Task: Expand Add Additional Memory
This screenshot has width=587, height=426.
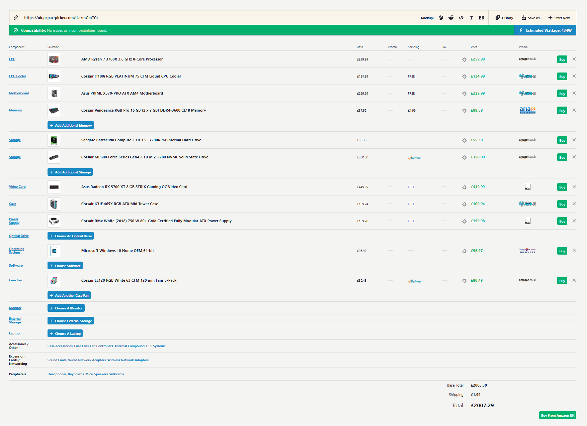Action: (71, 125)
